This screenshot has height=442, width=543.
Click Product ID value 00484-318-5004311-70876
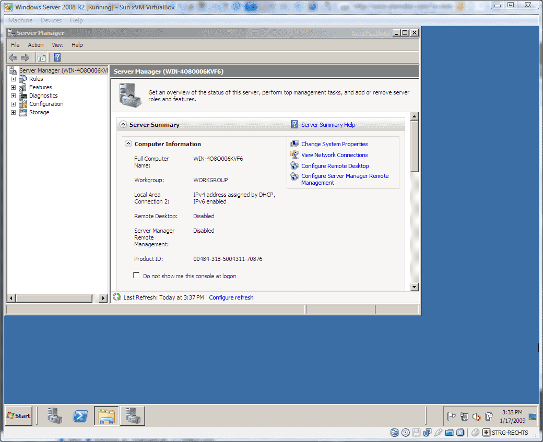228,259
